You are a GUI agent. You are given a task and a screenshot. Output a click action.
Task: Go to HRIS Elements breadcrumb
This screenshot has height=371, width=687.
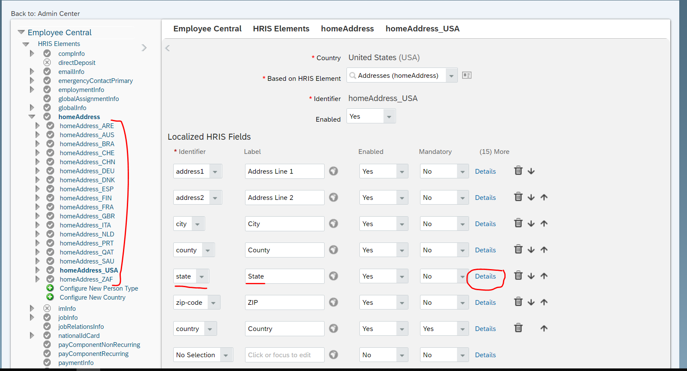point(281,28)
